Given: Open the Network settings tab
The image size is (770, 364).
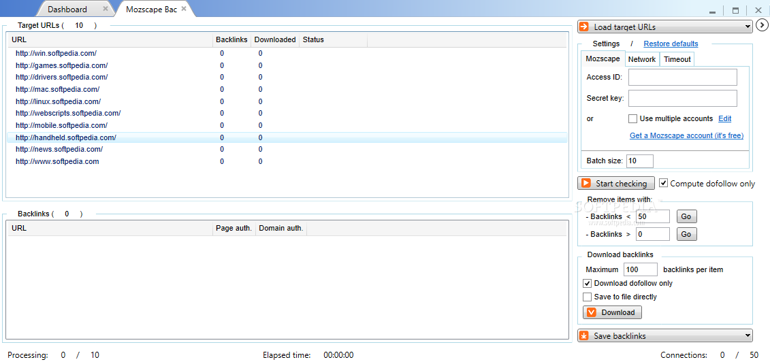Looking at the screenshot, I should pos(642,59).
